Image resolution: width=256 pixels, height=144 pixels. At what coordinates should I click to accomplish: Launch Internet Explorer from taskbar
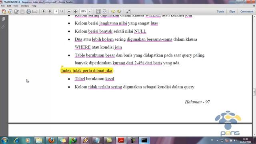(x=16, y=140)
